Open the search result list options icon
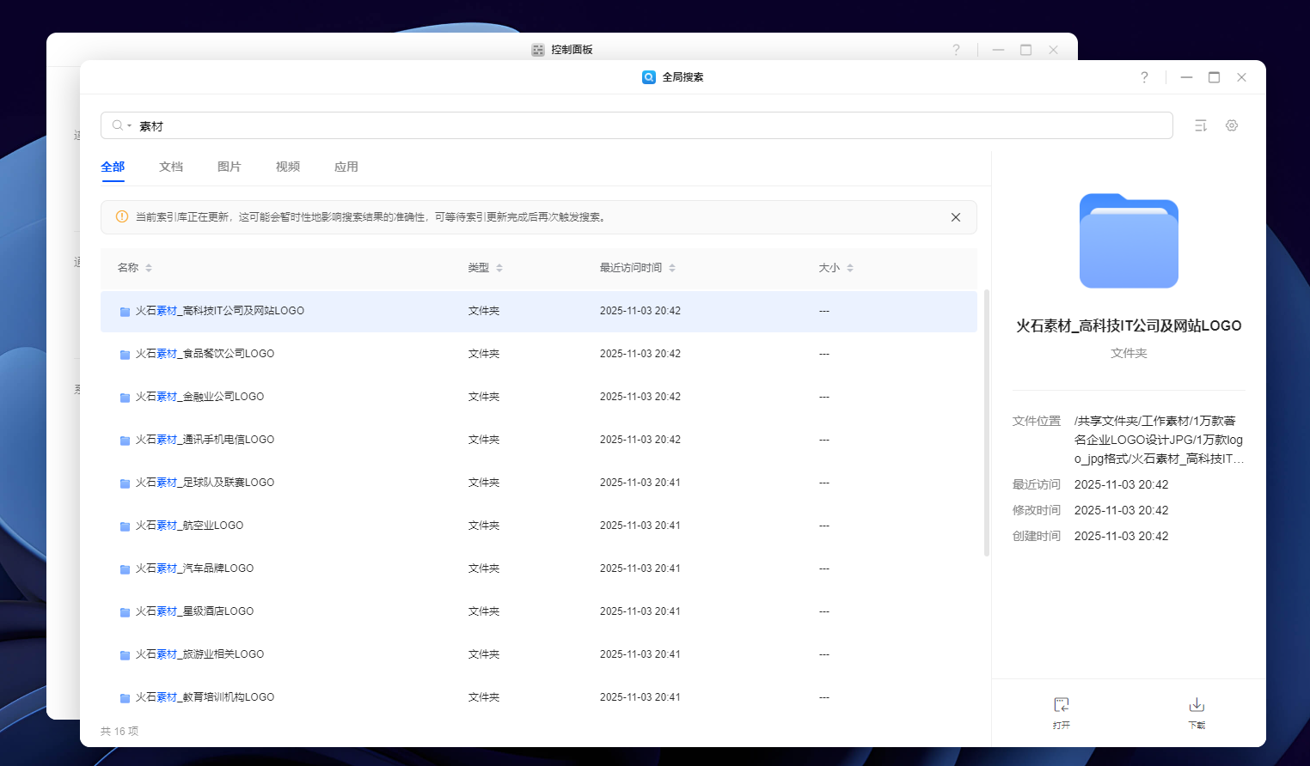 [1201, 125]
